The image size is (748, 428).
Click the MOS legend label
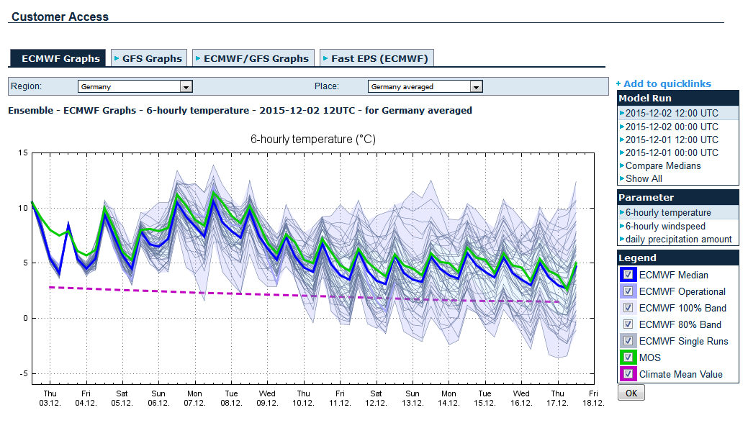[x=649, y=358]
